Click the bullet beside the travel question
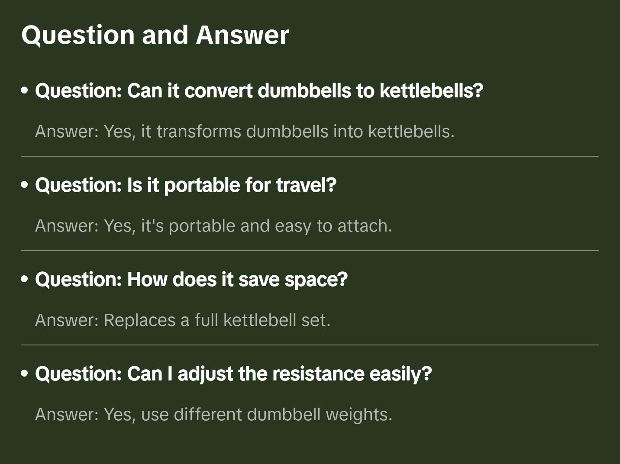Image resolution: width=620 pixels, height=464 pixels. (25, 185)
